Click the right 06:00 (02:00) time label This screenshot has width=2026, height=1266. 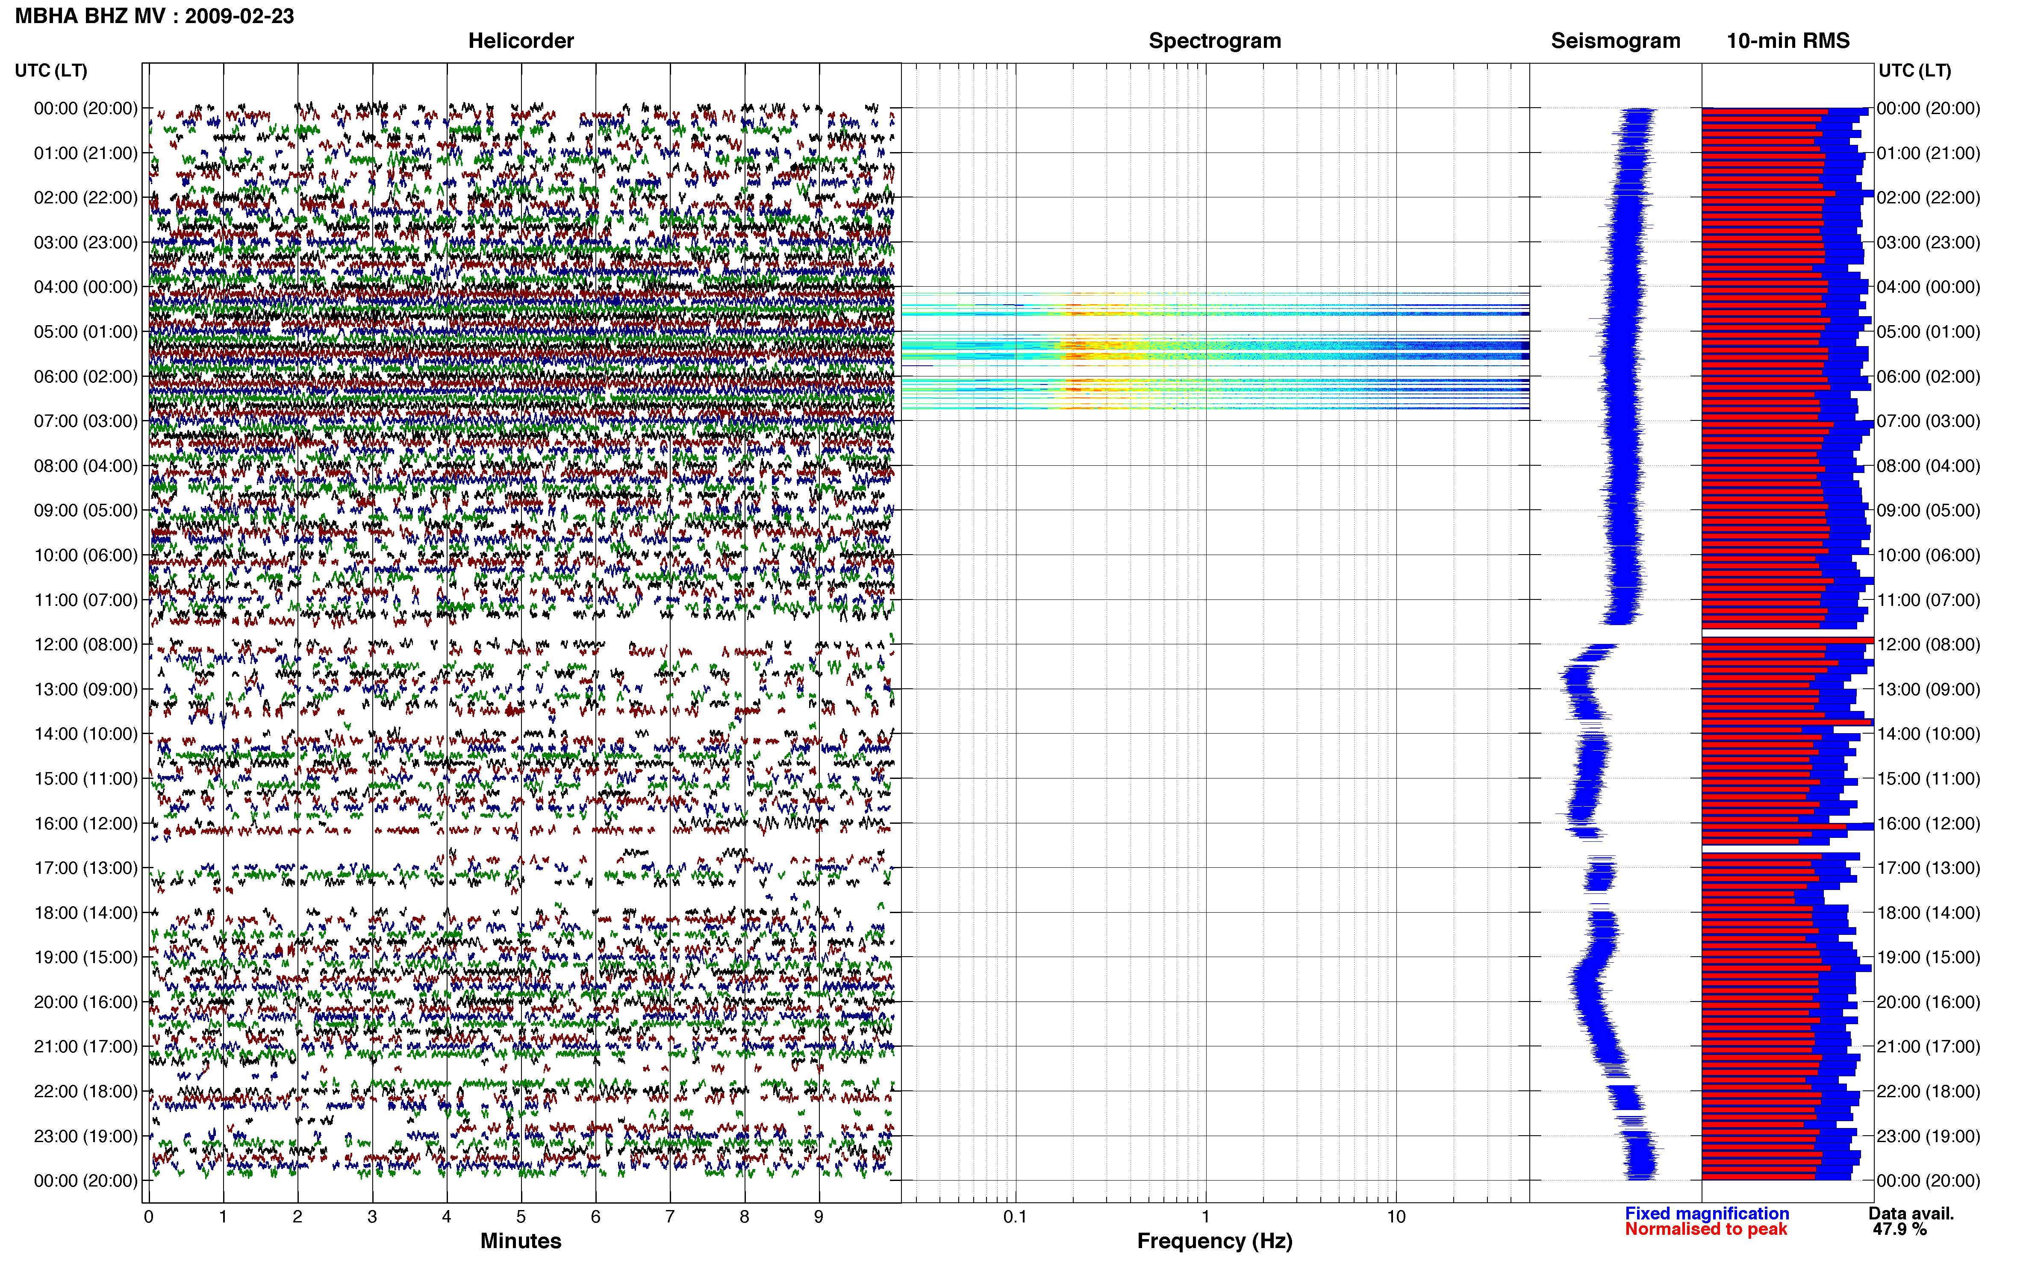click(x=1929, y=377)
